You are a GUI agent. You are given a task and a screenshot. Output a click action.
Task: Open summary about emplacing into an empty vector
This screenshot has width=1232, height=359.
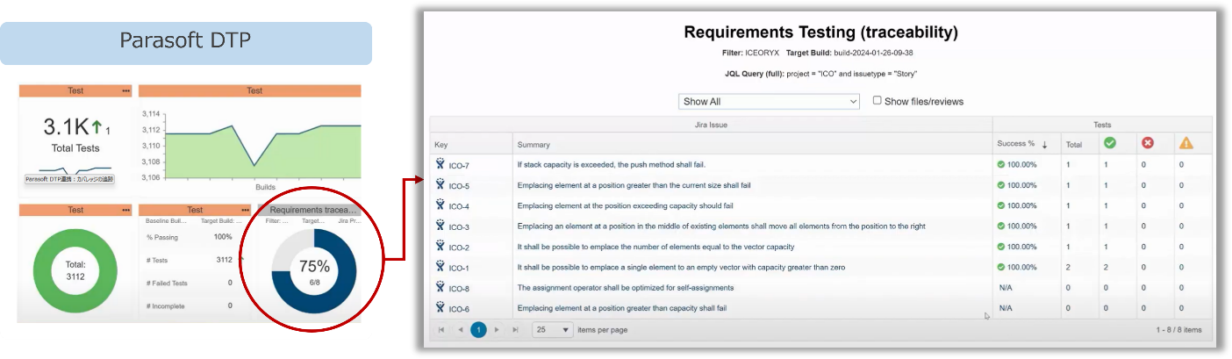click(681, 267)
